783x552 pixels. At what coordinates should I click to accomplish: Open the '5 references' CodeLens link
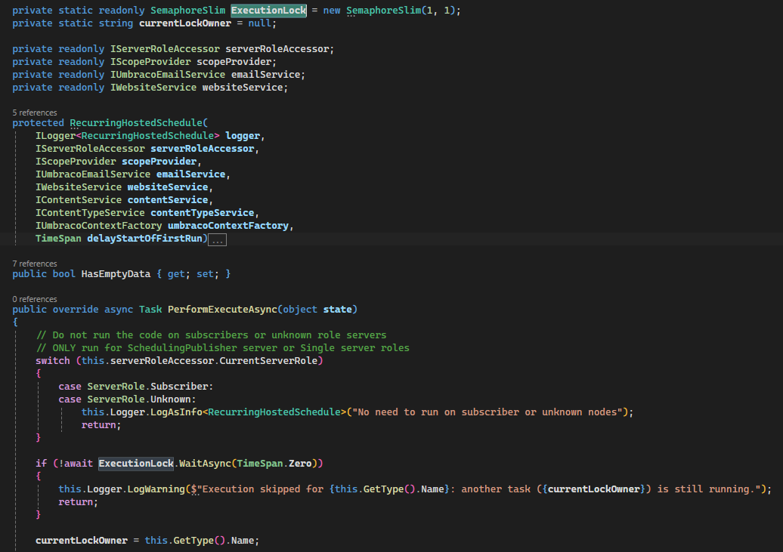(x=35, y=113)
